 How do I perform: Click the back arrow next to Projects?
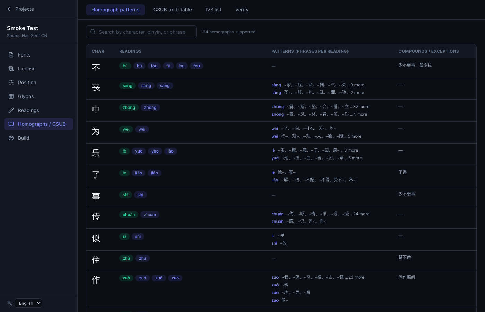(x=10, y=9)
